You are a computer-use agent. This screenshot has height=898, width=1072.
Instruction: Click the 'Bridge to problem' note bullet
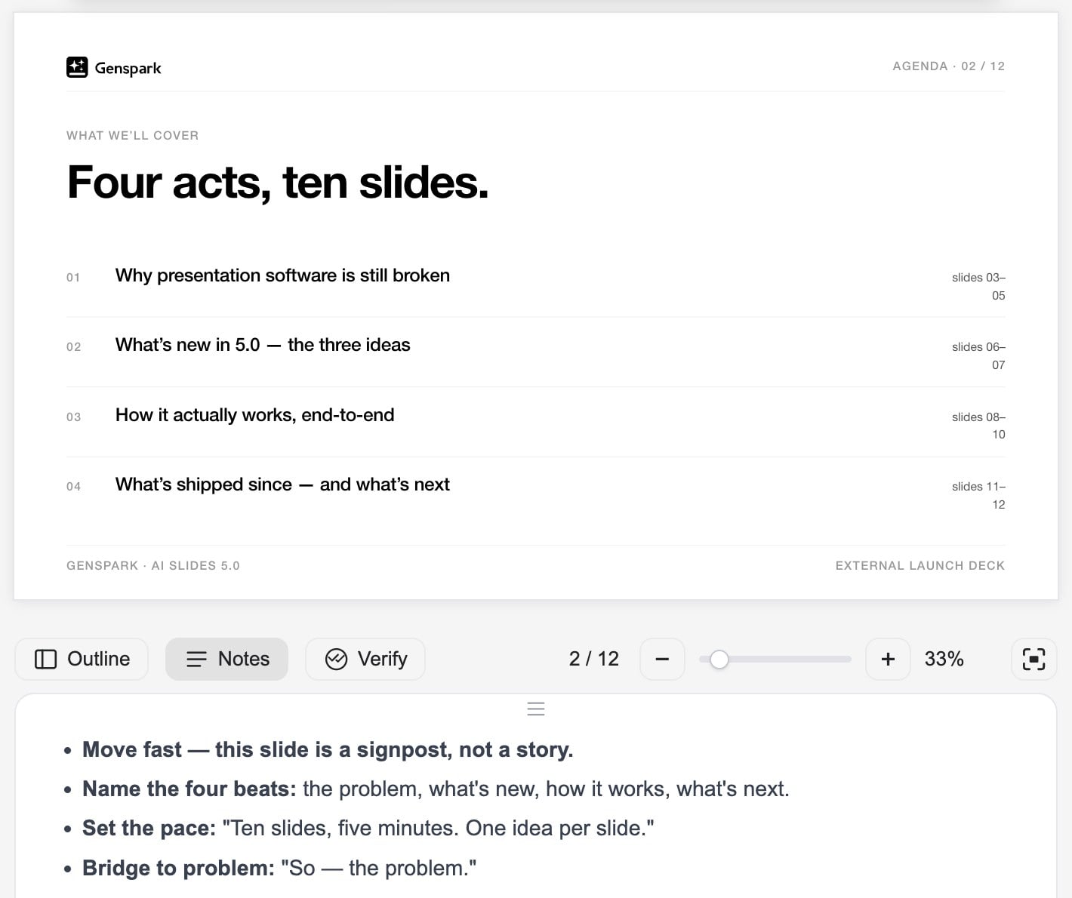[279, 868]
